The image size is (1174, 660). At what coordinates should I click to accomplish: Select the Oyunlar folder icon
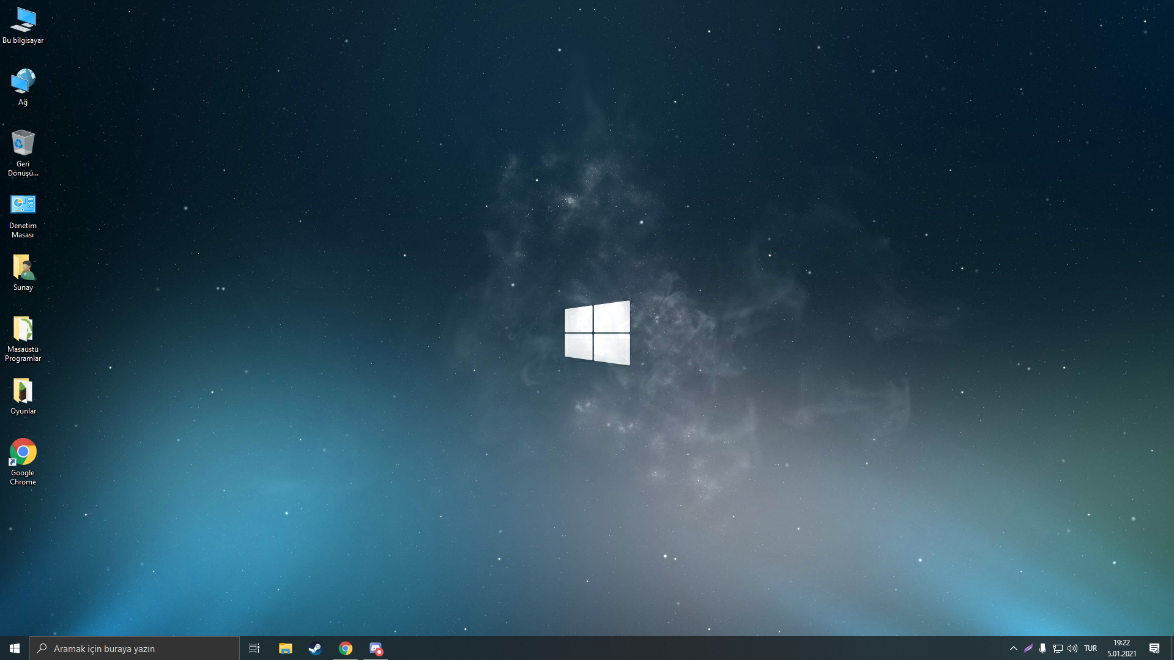[23, 396]
